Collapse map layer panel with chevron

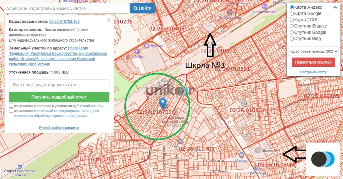[x=335, y=7]
